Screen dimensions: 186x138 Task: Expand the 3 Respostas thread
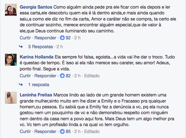(40, 47)
